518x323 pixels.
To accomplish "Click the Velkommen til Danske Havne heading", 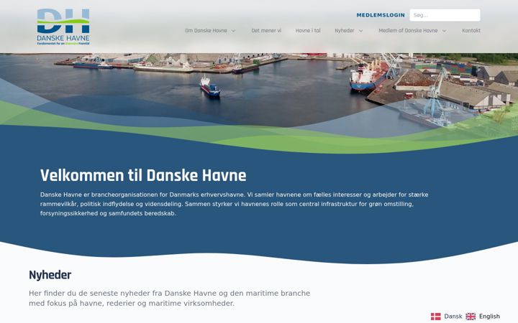I will [x=143, y=175].
